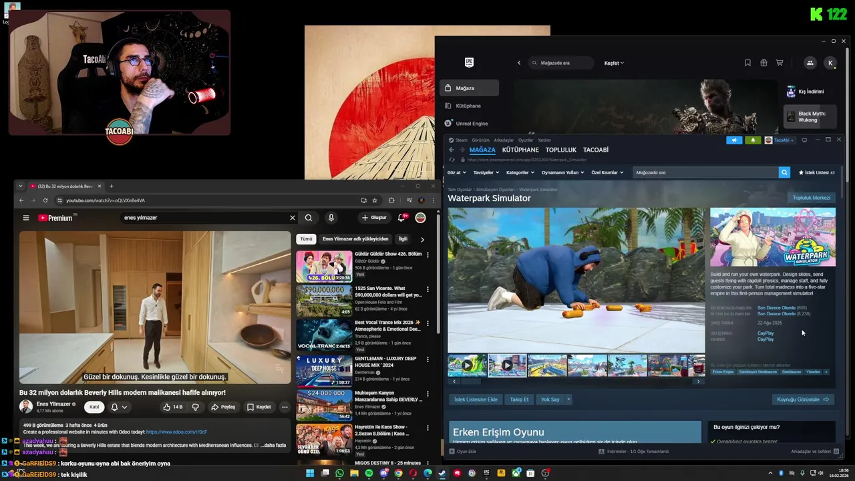Open Epic Games wishlist bookmark icon
This screenshot has height=481, width=855.
[x=747, y=63]
